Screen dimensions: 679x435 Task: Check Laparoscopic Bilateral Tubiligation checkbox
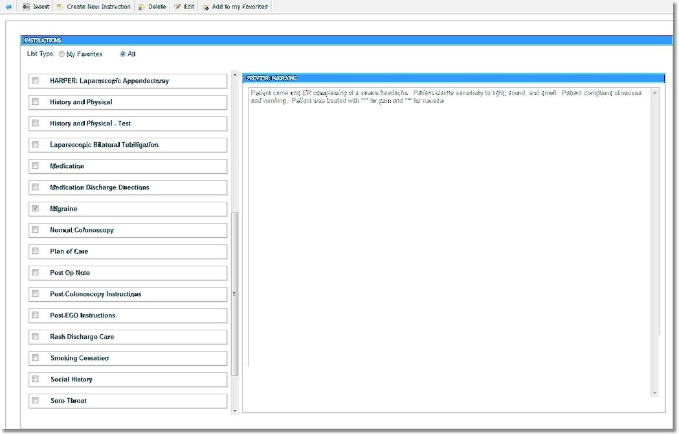tap(36, 144)
